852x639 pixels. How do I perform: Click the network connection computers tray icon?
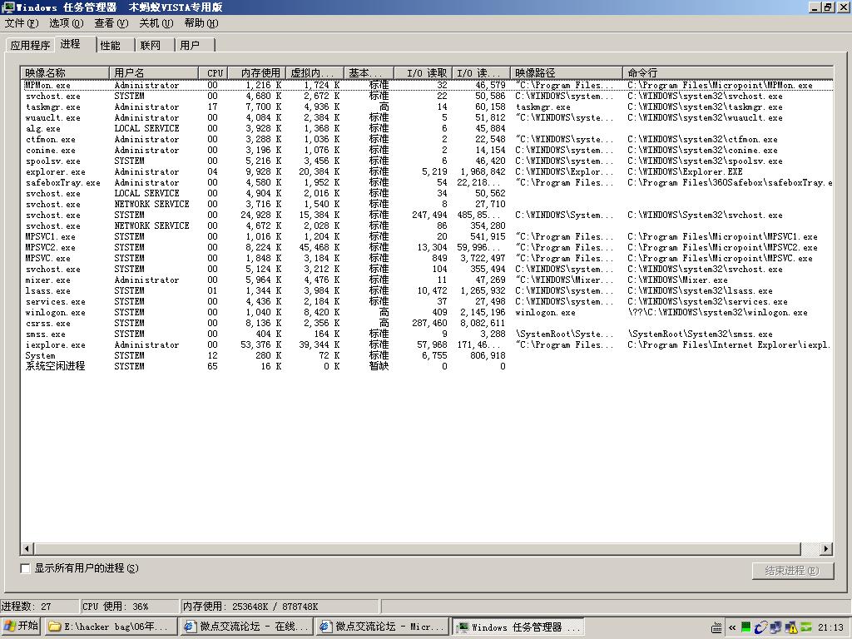[x=775, y=627]
